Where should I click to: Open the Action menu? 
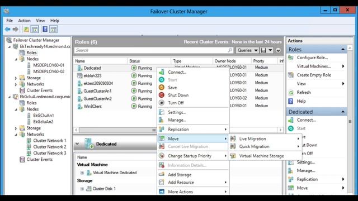(25, 21)
